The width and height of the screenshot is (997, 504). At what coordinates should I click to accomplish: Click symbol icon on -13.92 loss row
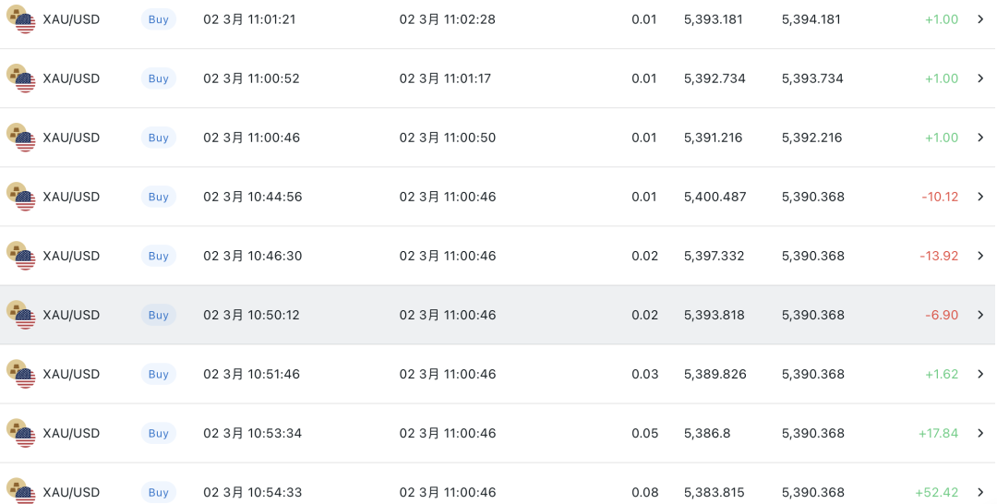pos(20,256)
